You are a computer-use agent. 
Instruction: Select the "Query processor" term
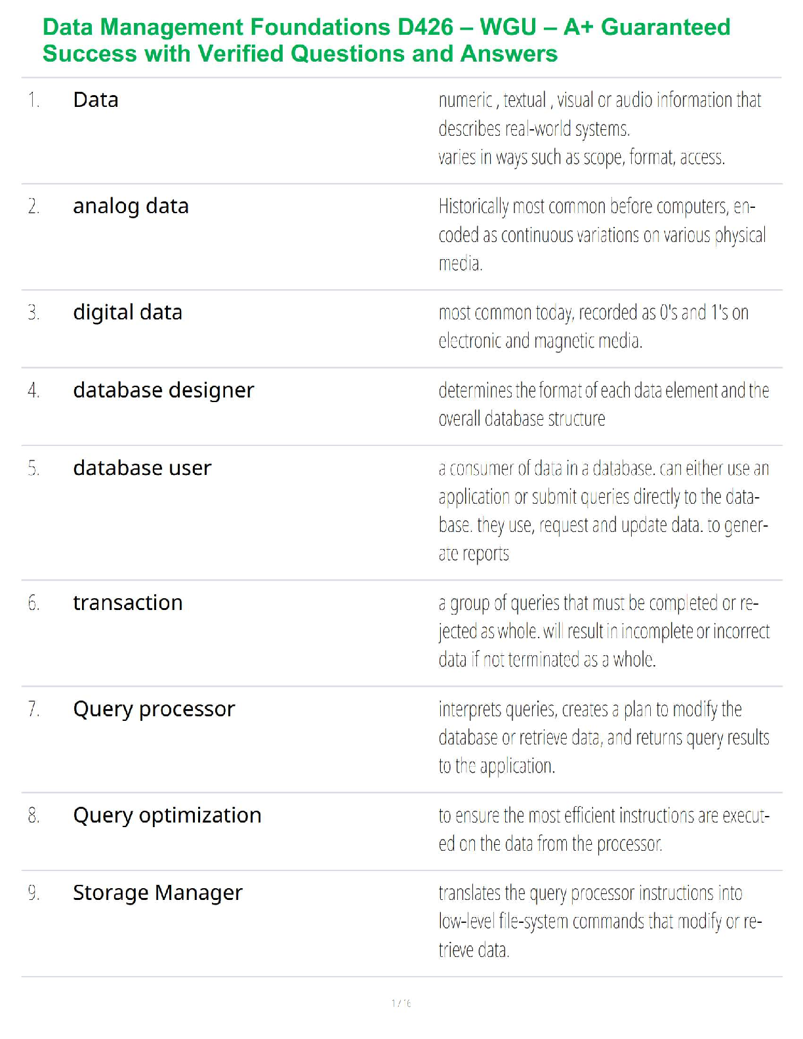coord(154,709)
